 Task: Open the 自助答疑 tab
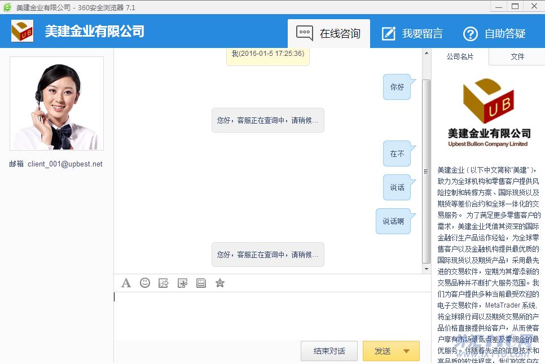(x=494, y=33)
